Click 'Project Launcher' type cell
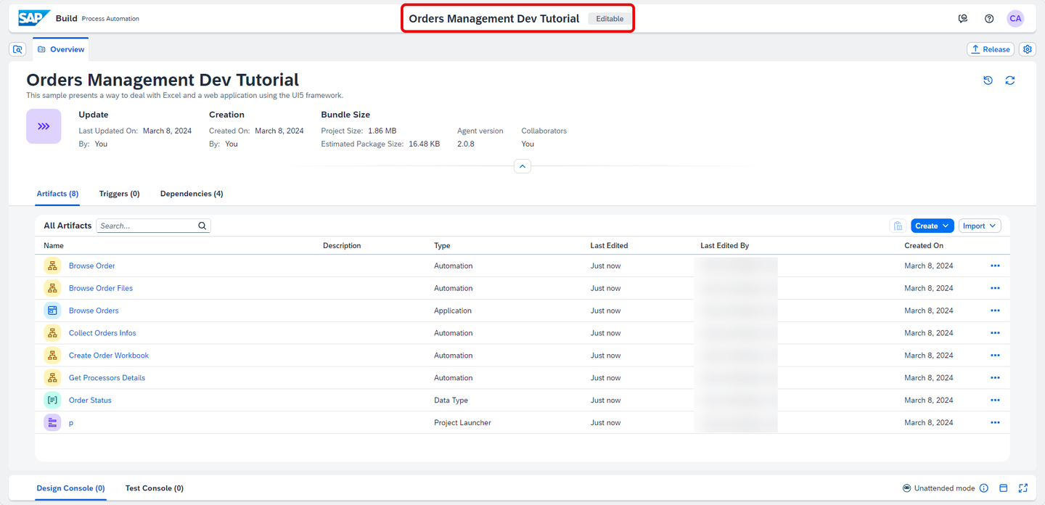Image resolution: width=1045 pixels, height=505 pixels. (462, 423)
